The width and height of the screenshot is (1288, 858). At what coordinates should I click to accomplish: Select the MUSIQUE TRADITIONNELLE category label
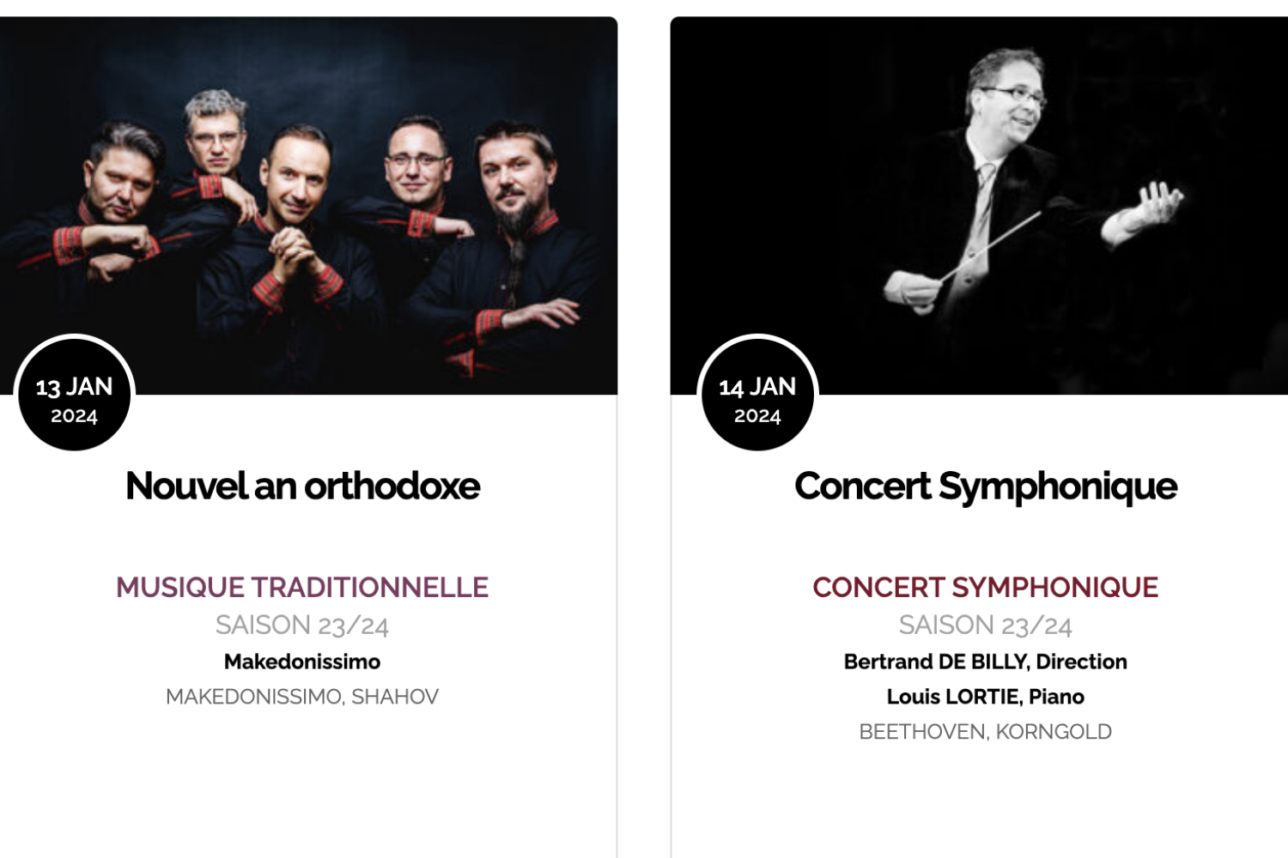(x=302, y=588)
